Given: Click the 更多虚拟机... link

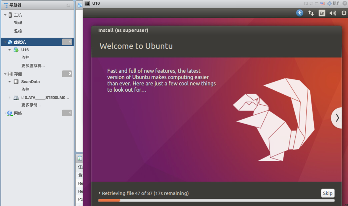Looking at the screenshot, I should click(33, 65).
